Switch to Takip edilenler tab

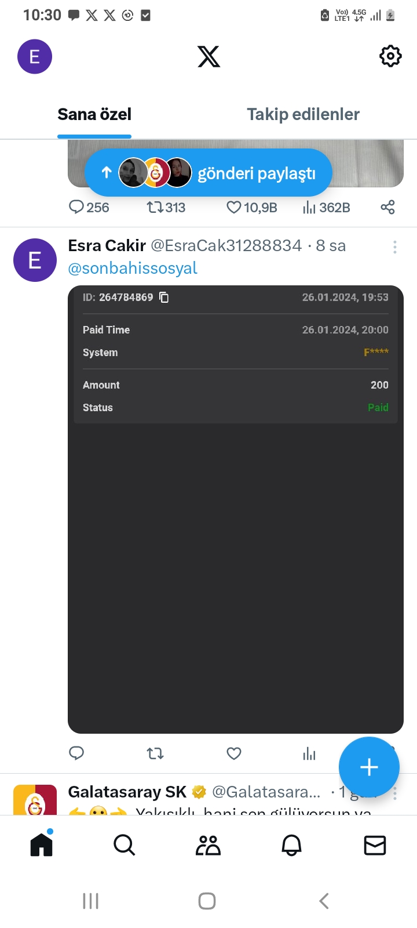coord(303,114)
